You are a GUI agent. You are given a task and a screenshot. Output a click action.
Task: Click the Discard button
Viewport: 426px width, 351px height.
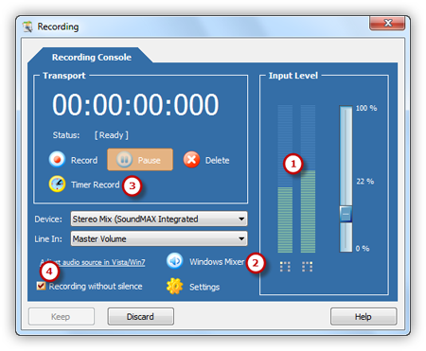(140, 316)
